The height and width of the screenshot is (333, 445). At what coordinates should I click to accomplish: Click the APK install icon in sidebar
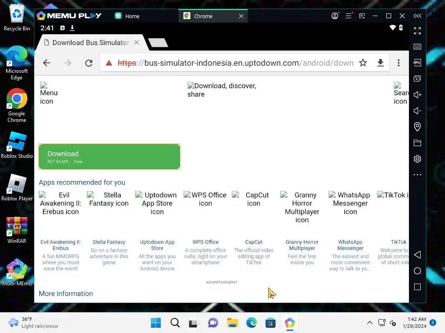point(417,62)
